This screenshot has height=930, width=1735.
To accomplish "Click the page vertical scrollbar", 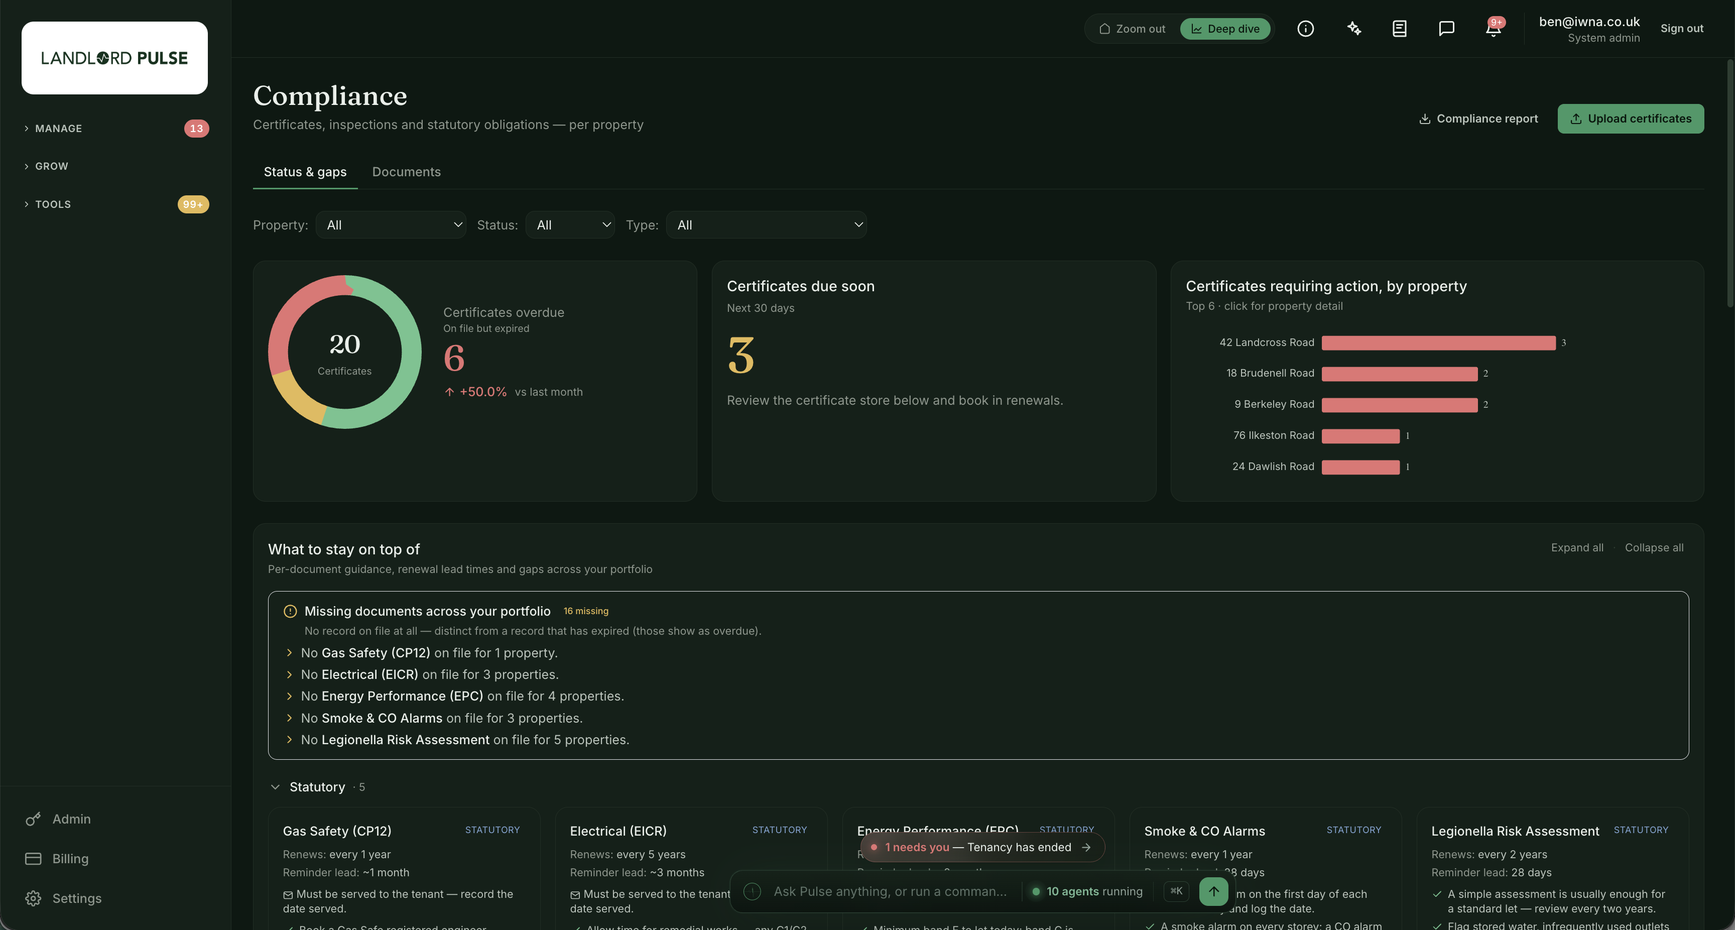I will point(1730,183).
